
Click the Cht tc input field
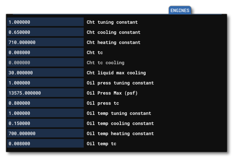(45, 52)
